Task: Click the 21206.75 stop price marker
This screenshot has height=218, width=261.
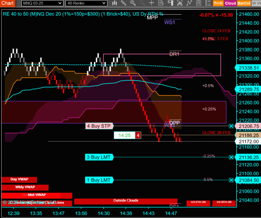Action: tap(249, 126)
